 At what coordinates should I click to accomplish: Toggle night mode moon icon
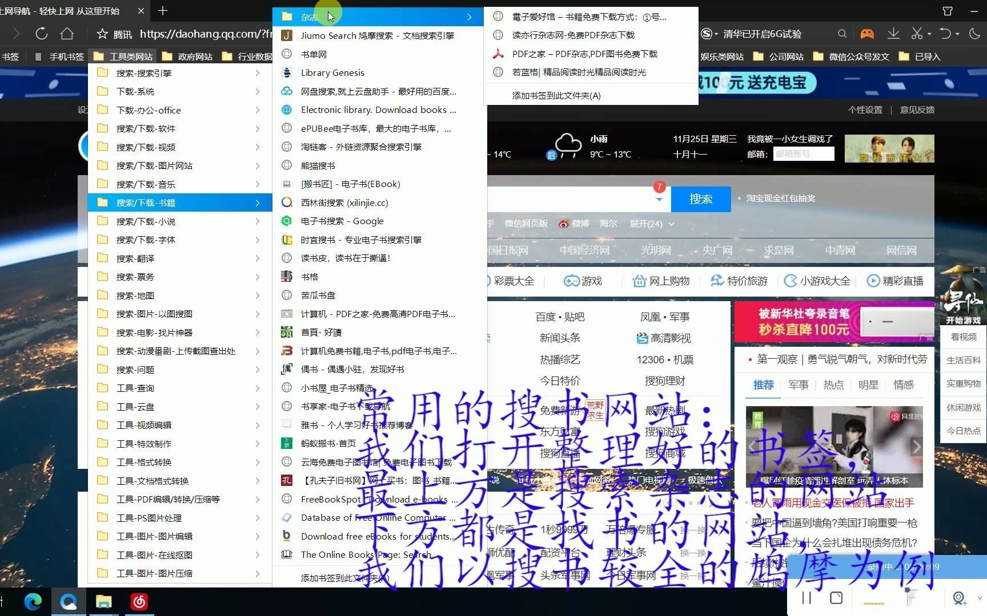(x=975, y=34)
